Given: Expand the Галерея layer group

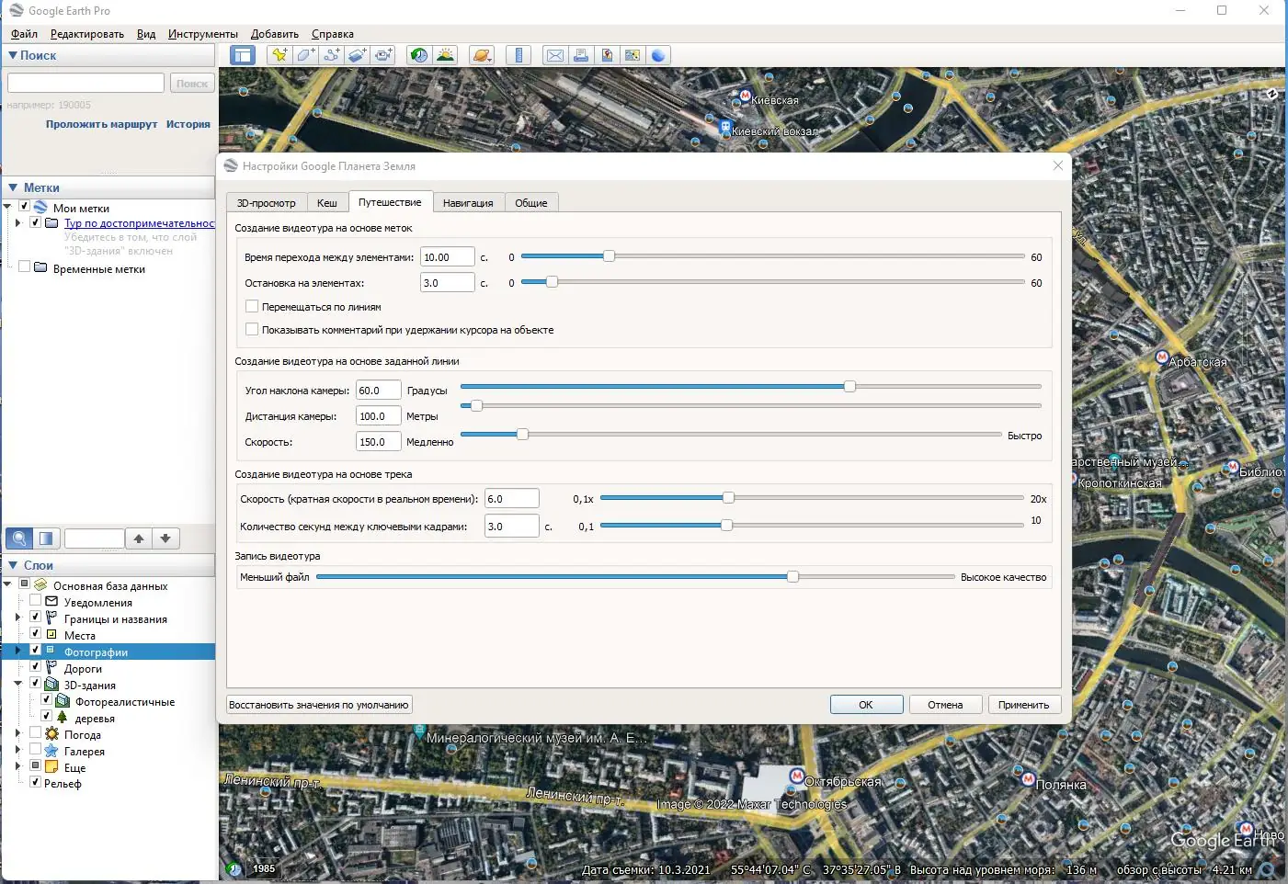Looking at the screenshot, I should coord(18,751).
